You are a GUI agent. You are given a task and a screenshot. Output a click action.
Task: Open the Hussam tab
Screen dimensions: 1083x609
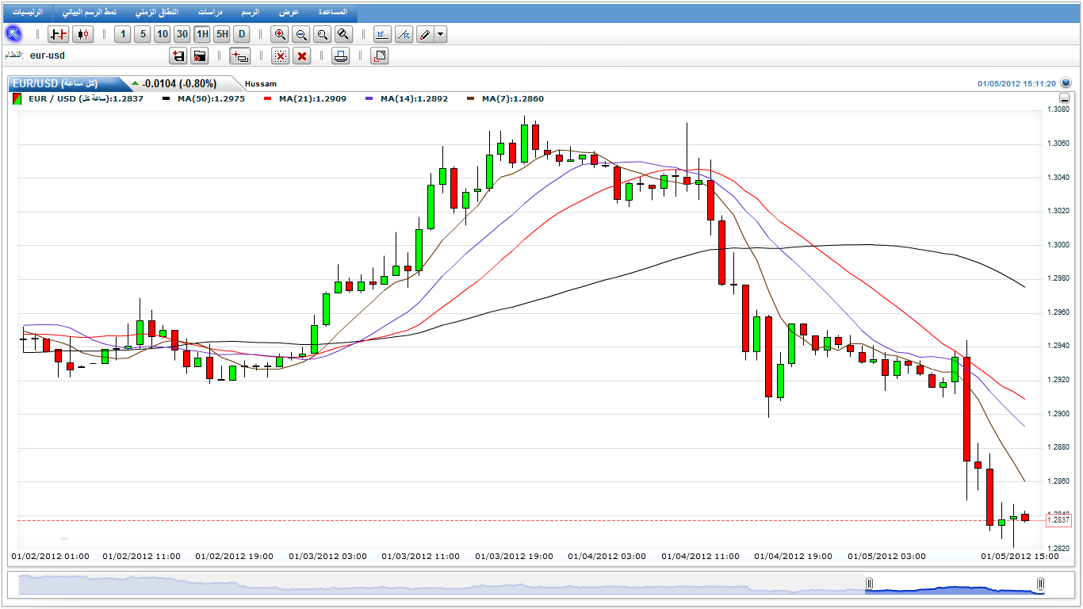pyautogui.click(x=262, y=83)
